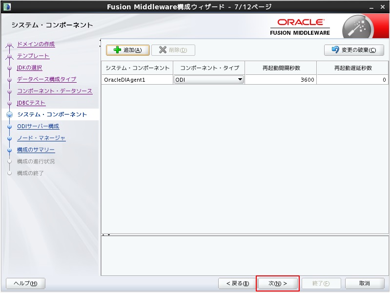Click the システム・コンポーネント column header

click(137, 68)
